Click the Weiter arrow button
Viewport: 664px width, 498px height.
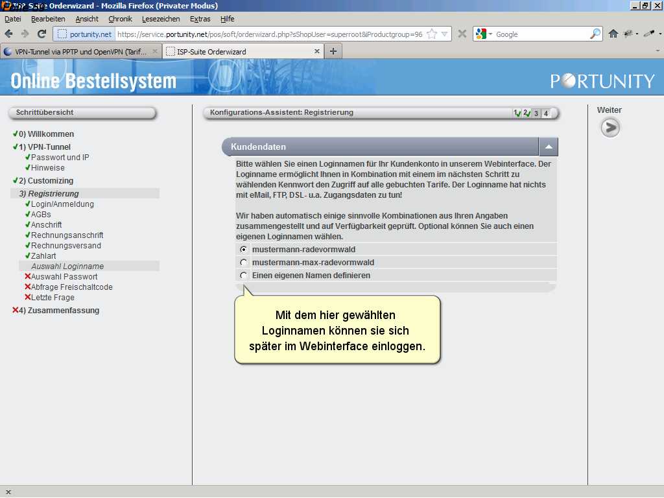click(610, 128)
